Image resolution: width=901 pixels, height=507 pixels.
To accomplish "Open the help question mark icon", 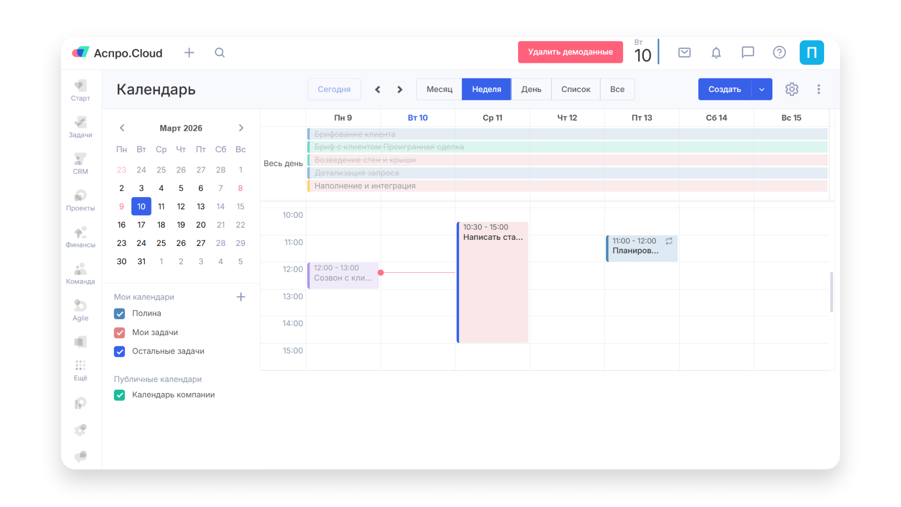I will point(779,53).
